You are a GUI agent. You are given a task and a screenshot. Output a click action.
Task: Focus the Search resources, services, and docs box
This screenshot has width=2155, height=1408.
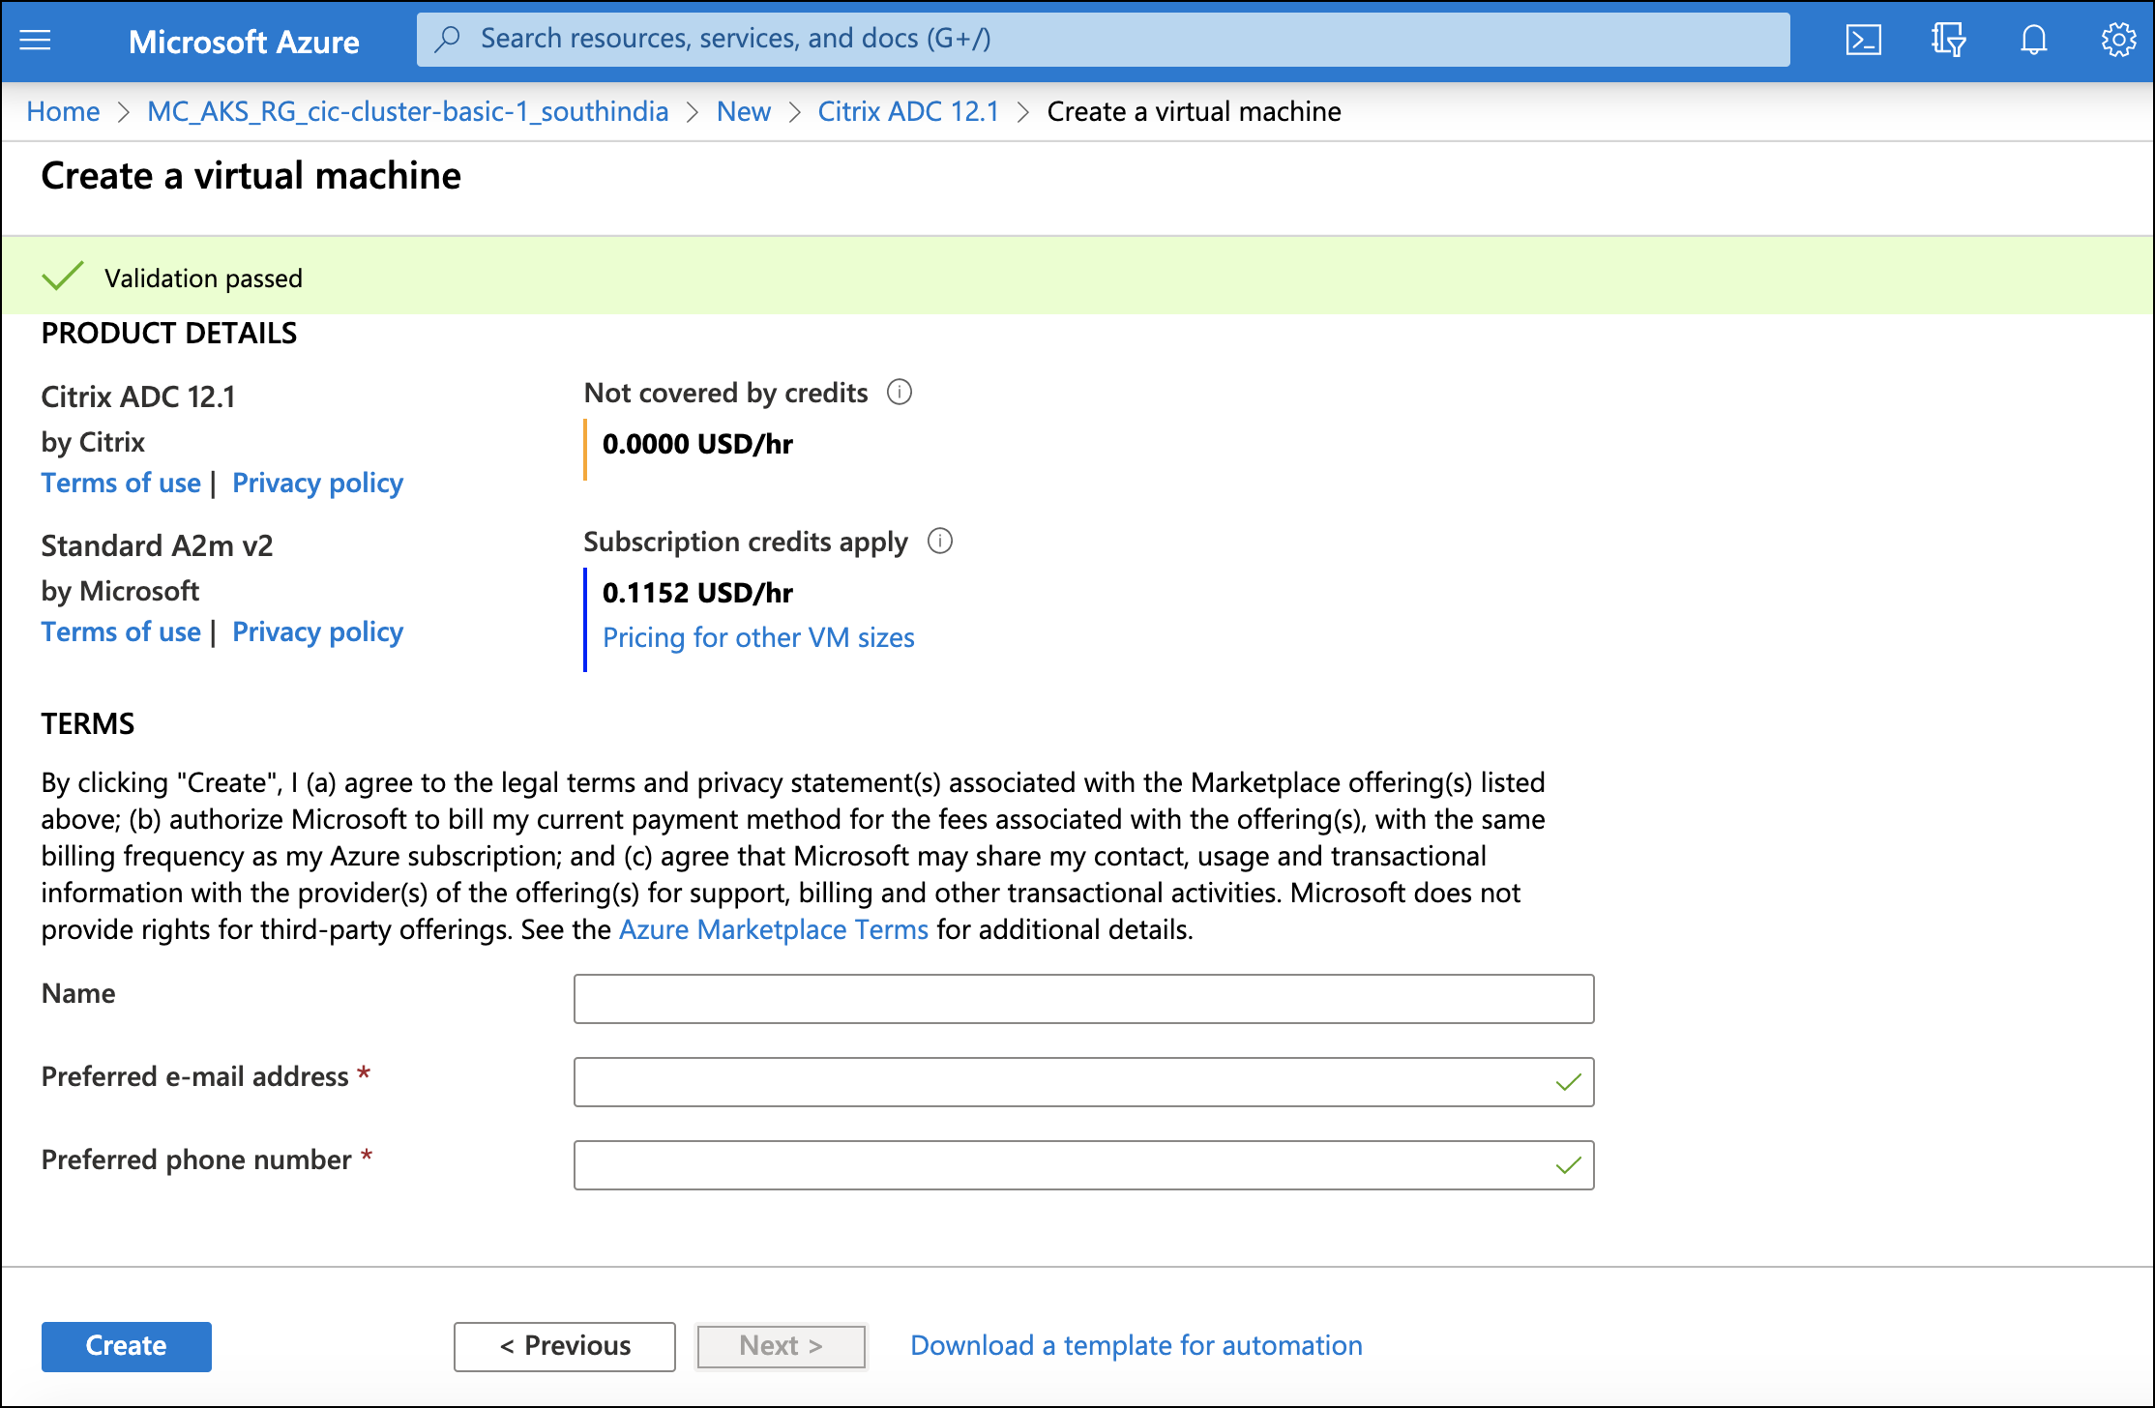[x=1103, y=40]
